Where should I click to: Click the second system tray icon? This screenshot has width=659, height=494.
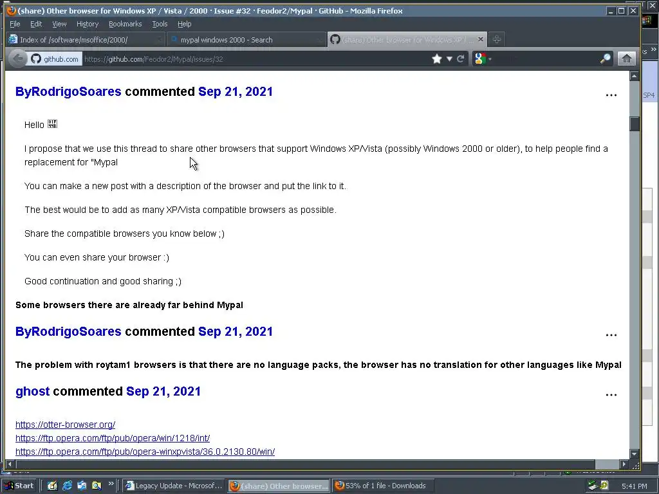point(604,486)
